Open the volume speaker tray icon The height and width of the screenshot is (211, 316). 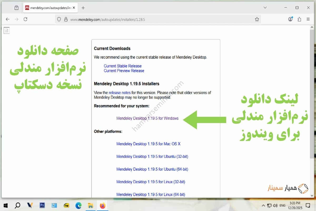click(275, 205)
